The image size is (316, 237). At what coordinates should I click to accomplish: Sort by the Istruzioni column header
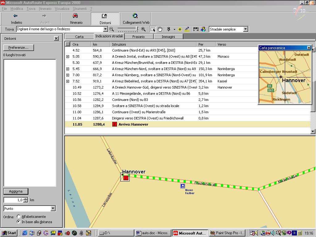[x=153, y=44]
